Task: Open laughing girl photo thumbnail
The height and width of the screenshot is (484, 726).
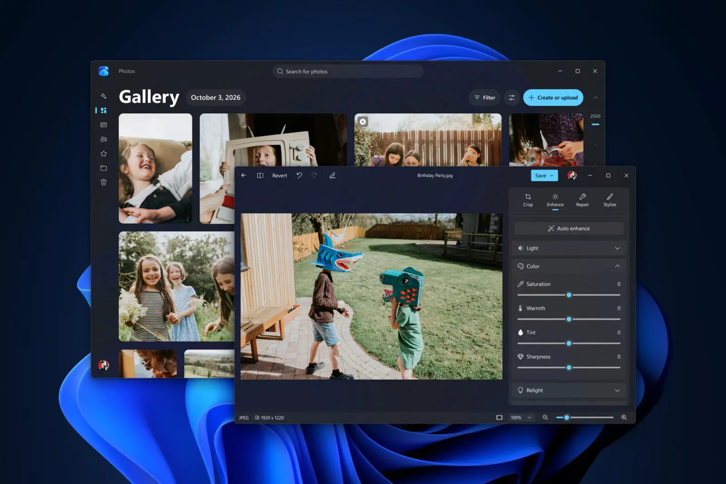Action: [155, 168]
